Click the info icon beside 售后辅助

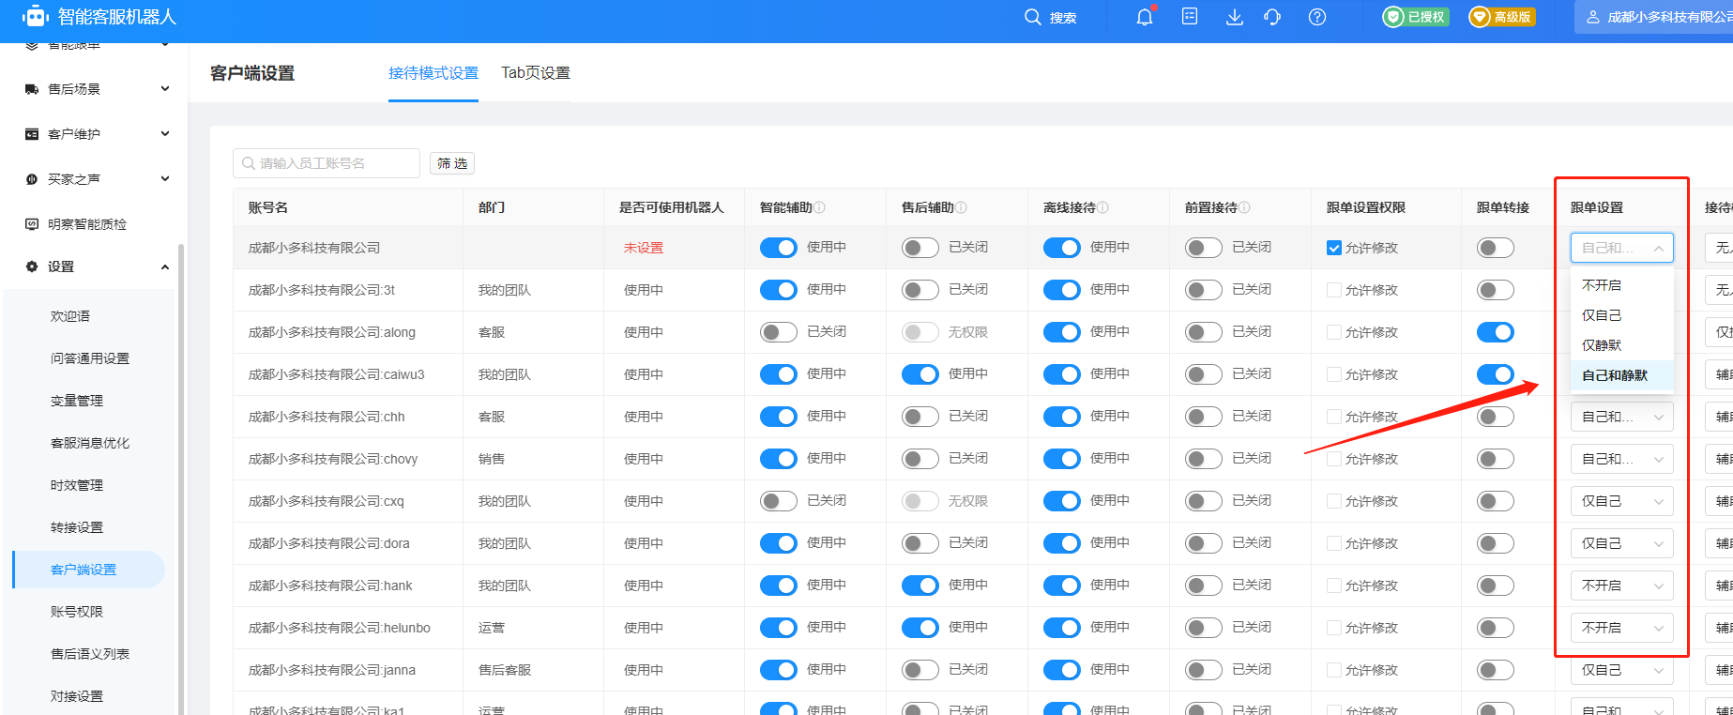(x=961, y=207)
